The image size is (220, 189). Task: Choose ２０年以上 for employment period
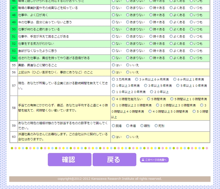[x=152, y=92]
